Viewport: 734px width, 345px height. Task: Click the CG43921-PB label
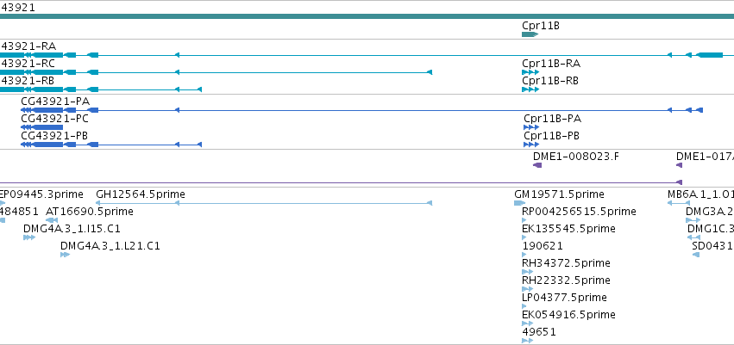[54, 136]
